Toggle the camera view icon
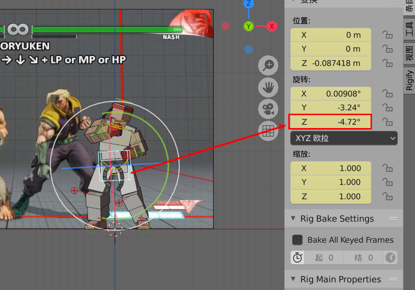 click(268, 109)
